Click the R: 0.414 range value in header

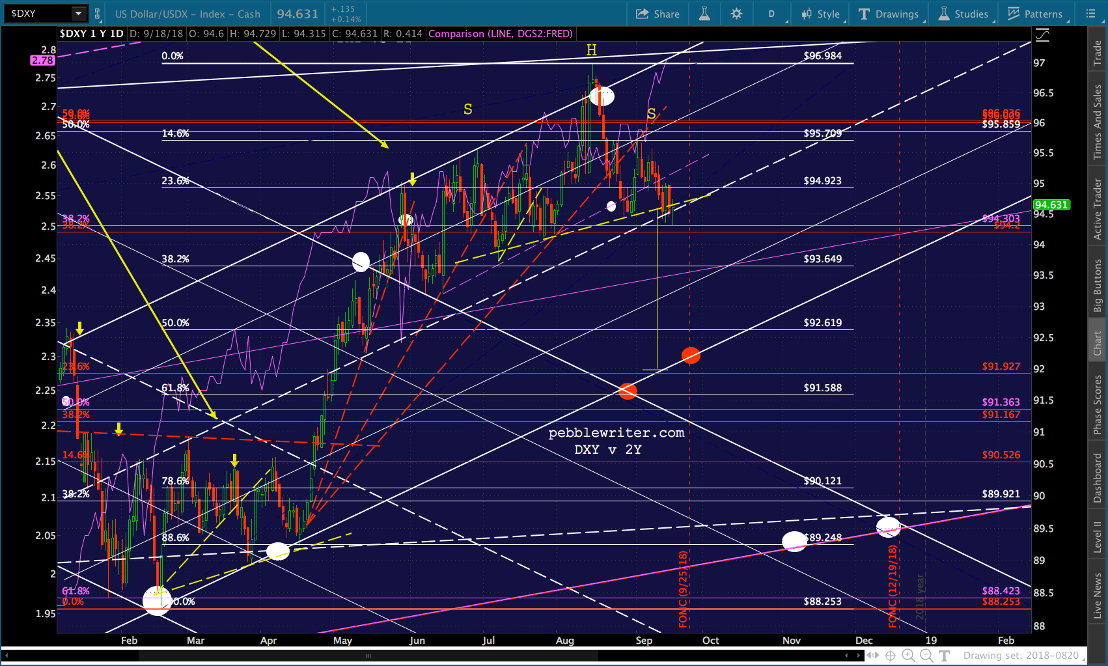pyautogui.click(x=403, y=34)
